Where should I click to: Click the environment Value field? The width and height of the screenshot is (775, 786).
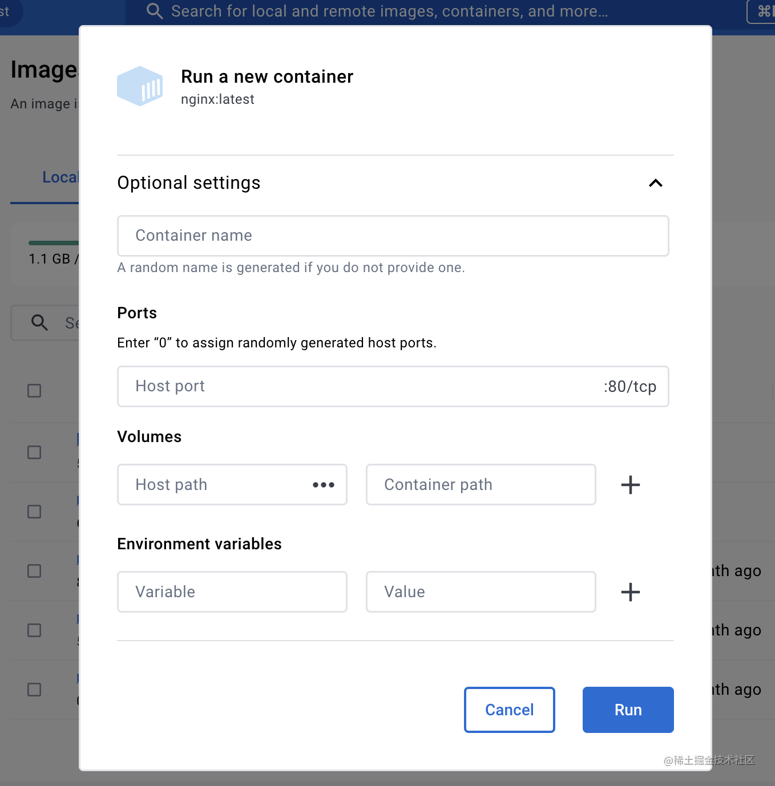point(481,592)
